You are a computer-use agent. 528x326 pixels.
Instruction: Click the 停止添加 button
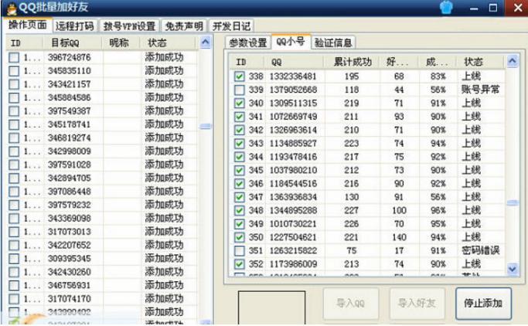(x=483, y=303)
